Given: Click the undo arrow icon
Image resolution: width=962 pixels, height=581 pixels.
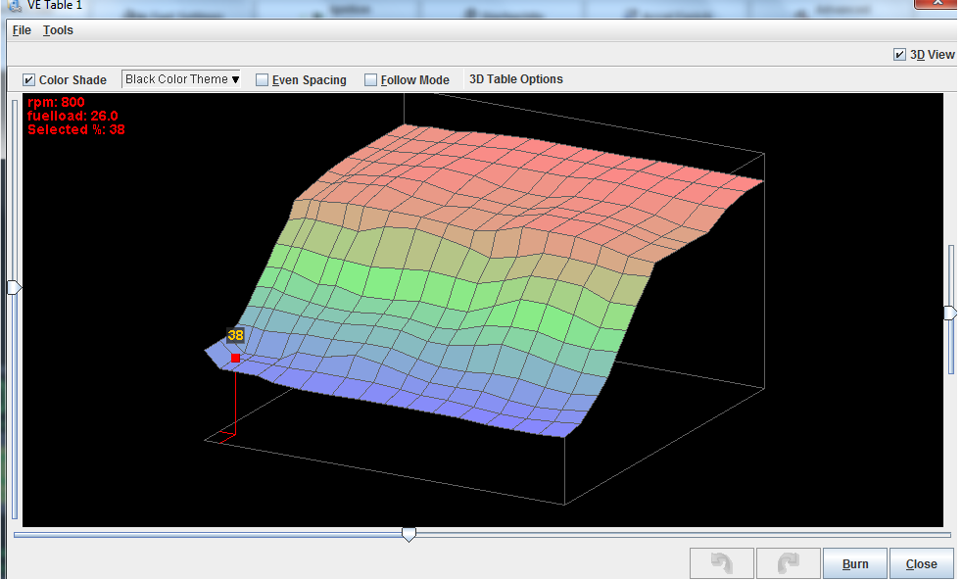Looking at the screenshot, I should 722,563.
